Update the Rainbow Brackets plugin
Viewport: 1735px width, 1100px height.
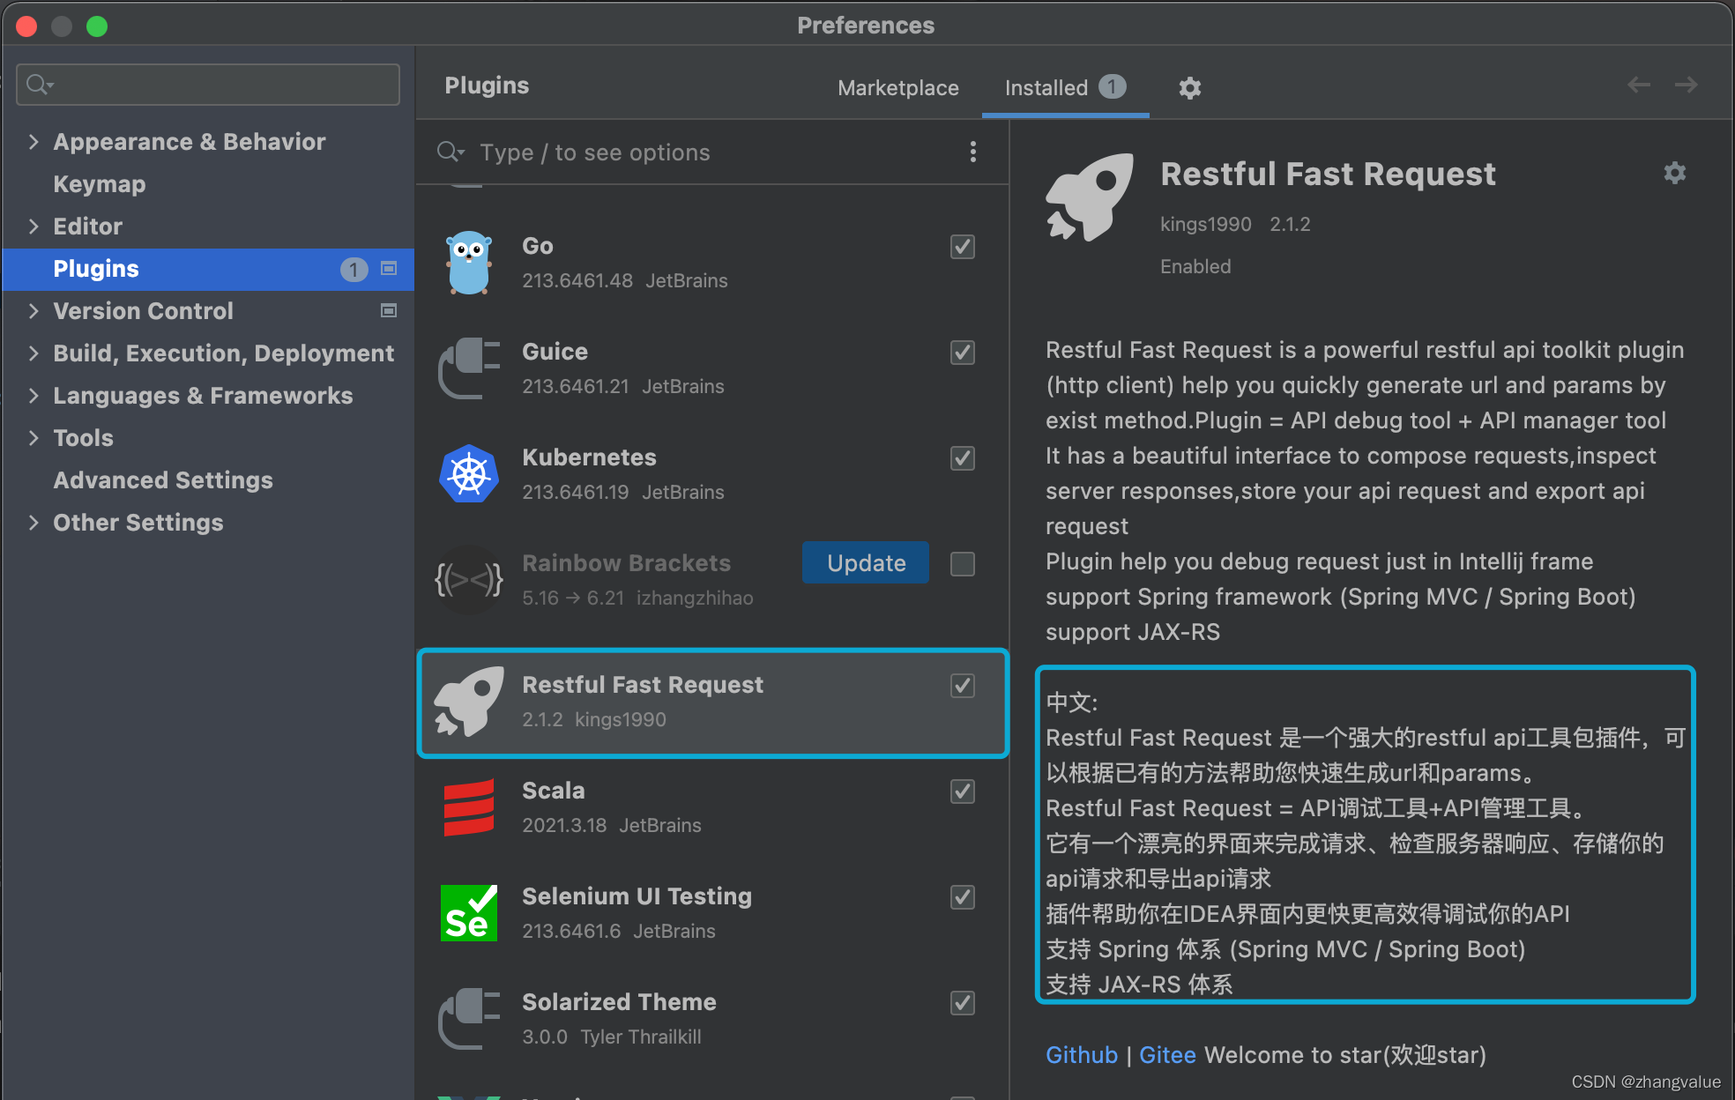(x=865, y=563)
